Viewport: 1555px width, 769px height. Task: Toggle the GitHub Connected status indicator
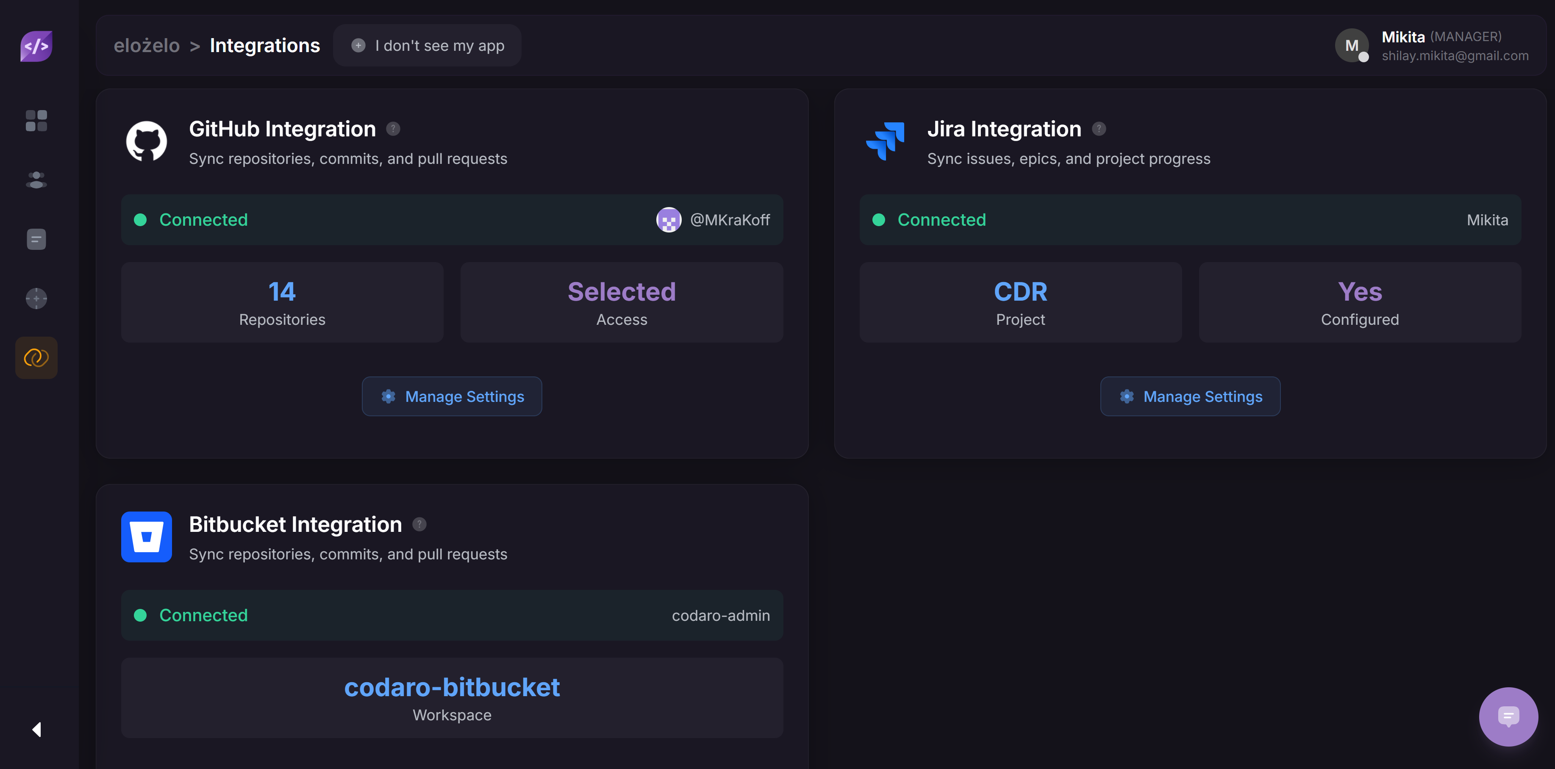point(141,219)
